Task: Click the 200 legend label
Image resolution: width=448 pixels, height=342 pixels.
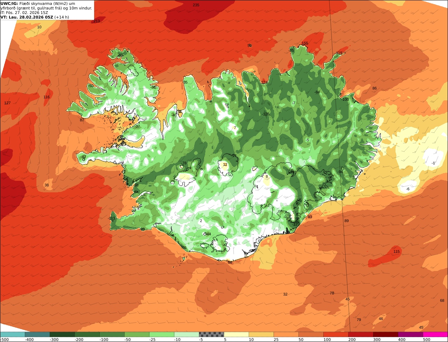Action: [352, 340]
